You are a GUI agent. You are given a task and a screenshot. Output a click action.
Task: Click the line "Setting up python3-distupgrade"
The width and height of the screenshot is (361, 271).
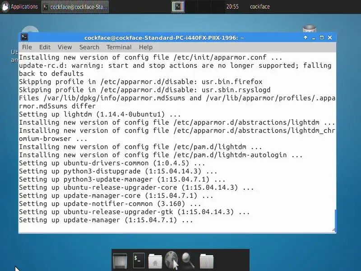pyautogui.click(x=118, y=171)
